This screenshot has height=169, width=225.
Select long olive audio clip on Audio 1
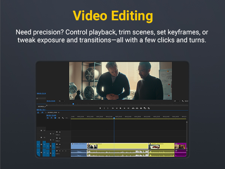coord(118,153)
